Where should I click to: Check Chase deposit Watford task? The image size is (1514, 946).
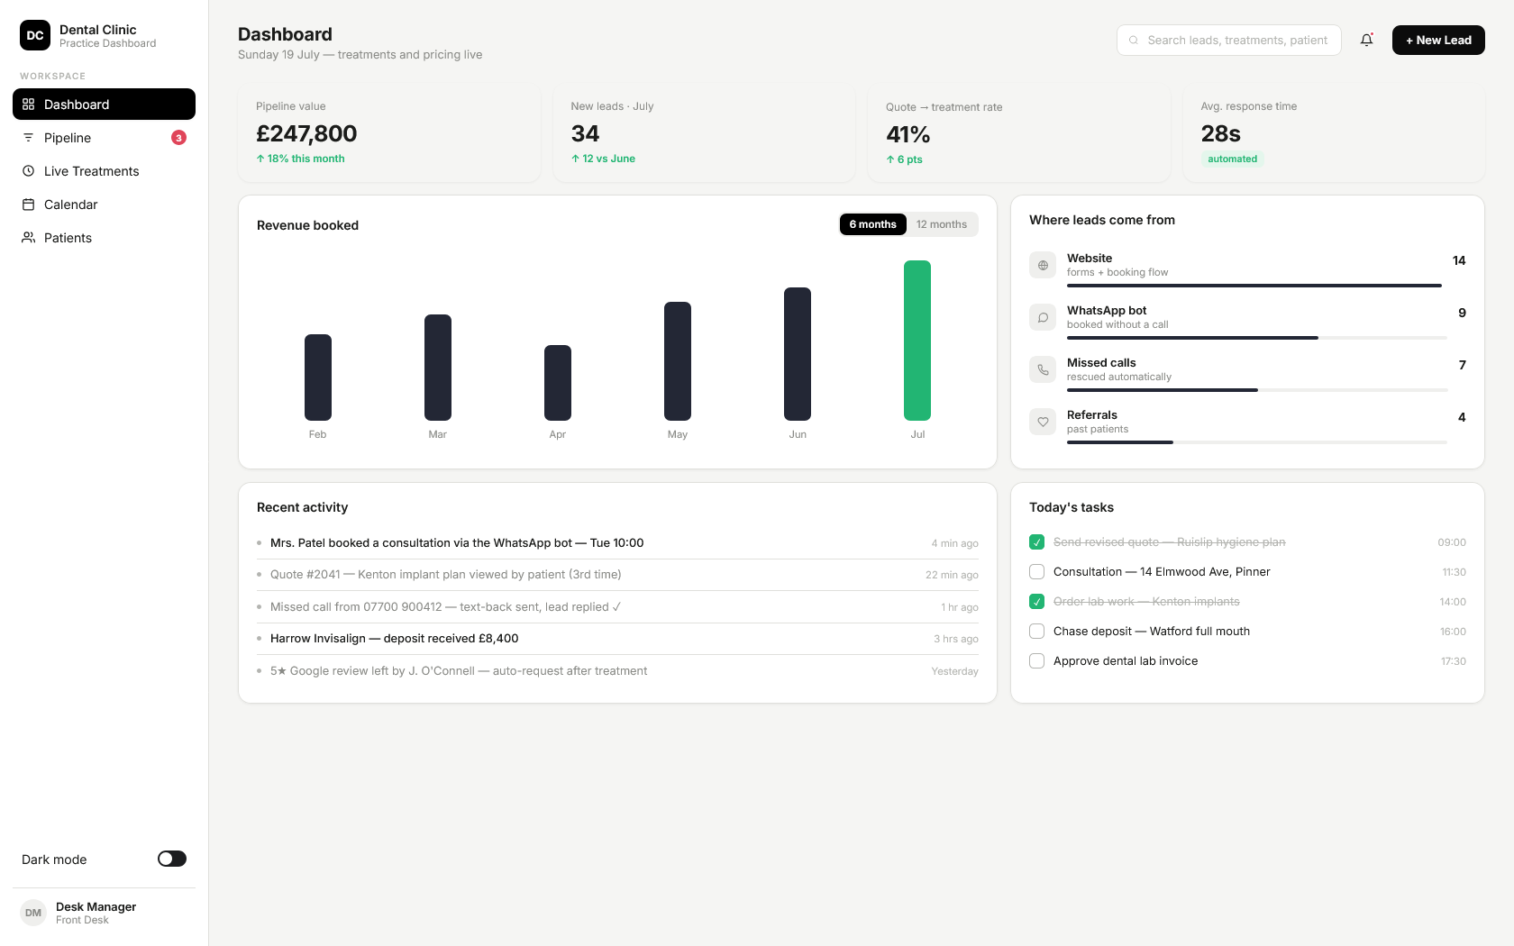1036,632
